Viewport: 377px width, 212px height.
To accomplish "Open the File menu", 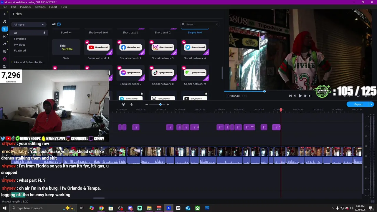I will point(5,7).
